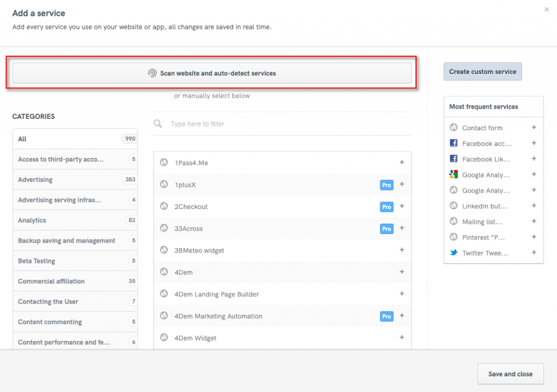Image resolution: width=557 pixels, height=392 pixels.
Task: Add the Pinterest service using its plus sign
Action: pyautogui.click(x=534, y=237)
